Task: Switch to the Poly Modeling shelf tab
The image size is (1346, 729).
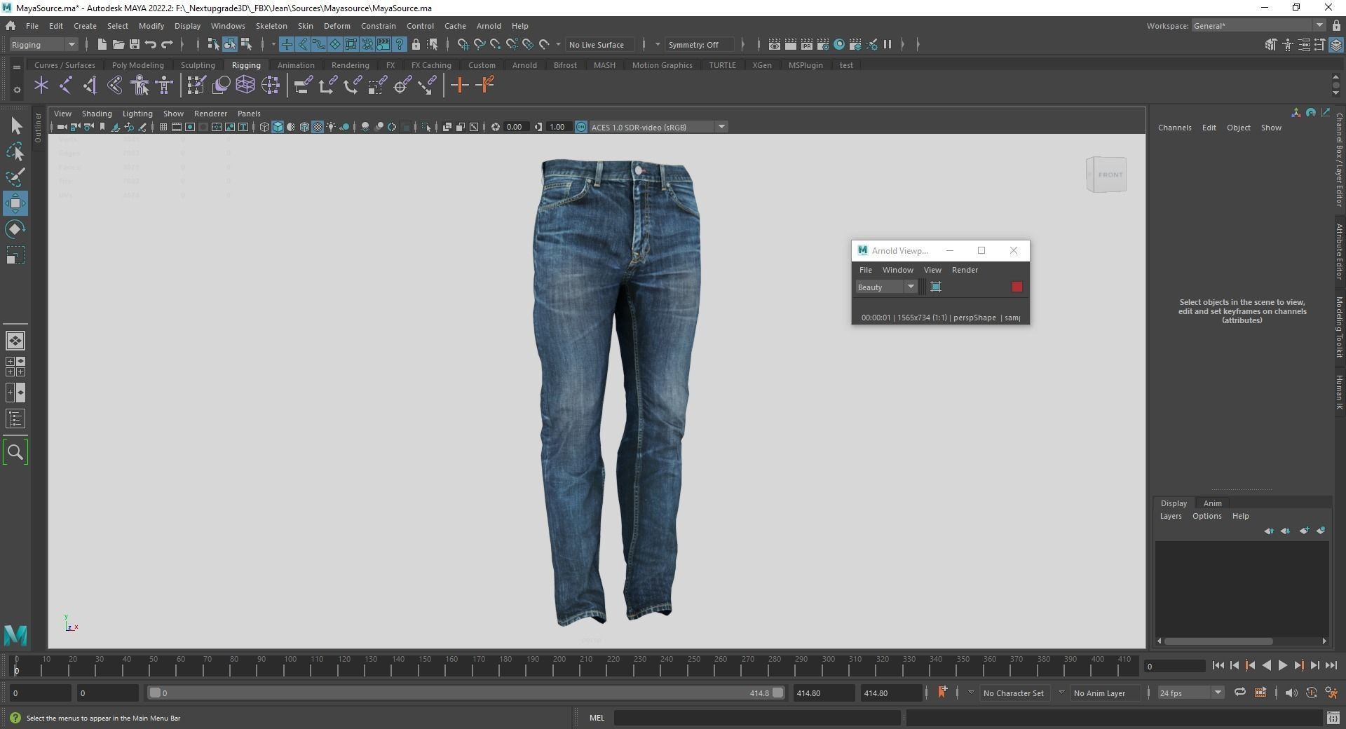Action: pos(137,65)
